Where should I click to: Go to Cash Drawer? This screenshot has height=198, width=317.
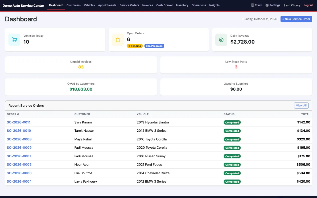(164, 5)
